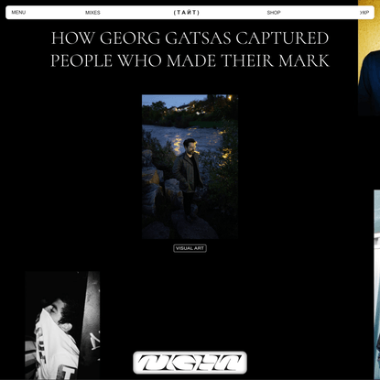This screenshot has height=380, width=380.
Task: Click the word PEOPLE in the headline
Action: pyautogui.click(x=81, y=60)
